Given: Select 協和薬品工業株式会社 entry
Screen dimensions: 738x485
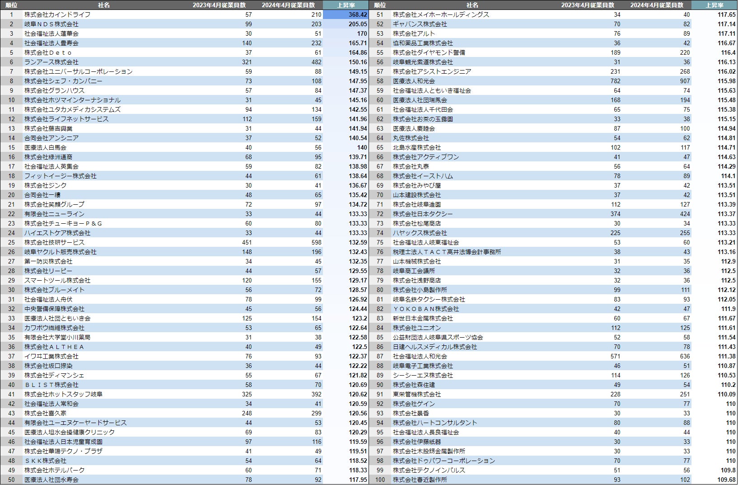Looking at the screenshot, I should click(x=423, y=43).
